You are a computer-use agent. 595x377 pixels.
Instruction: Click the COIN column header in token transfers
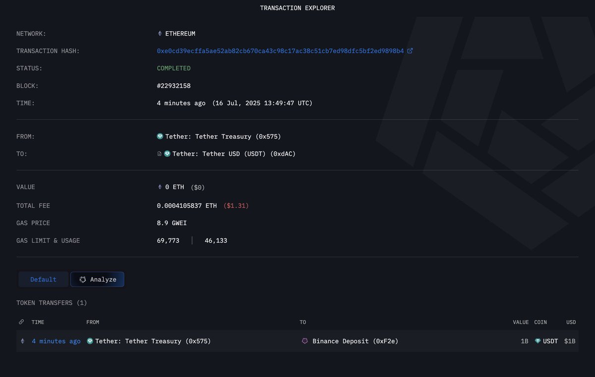(540, 322)
